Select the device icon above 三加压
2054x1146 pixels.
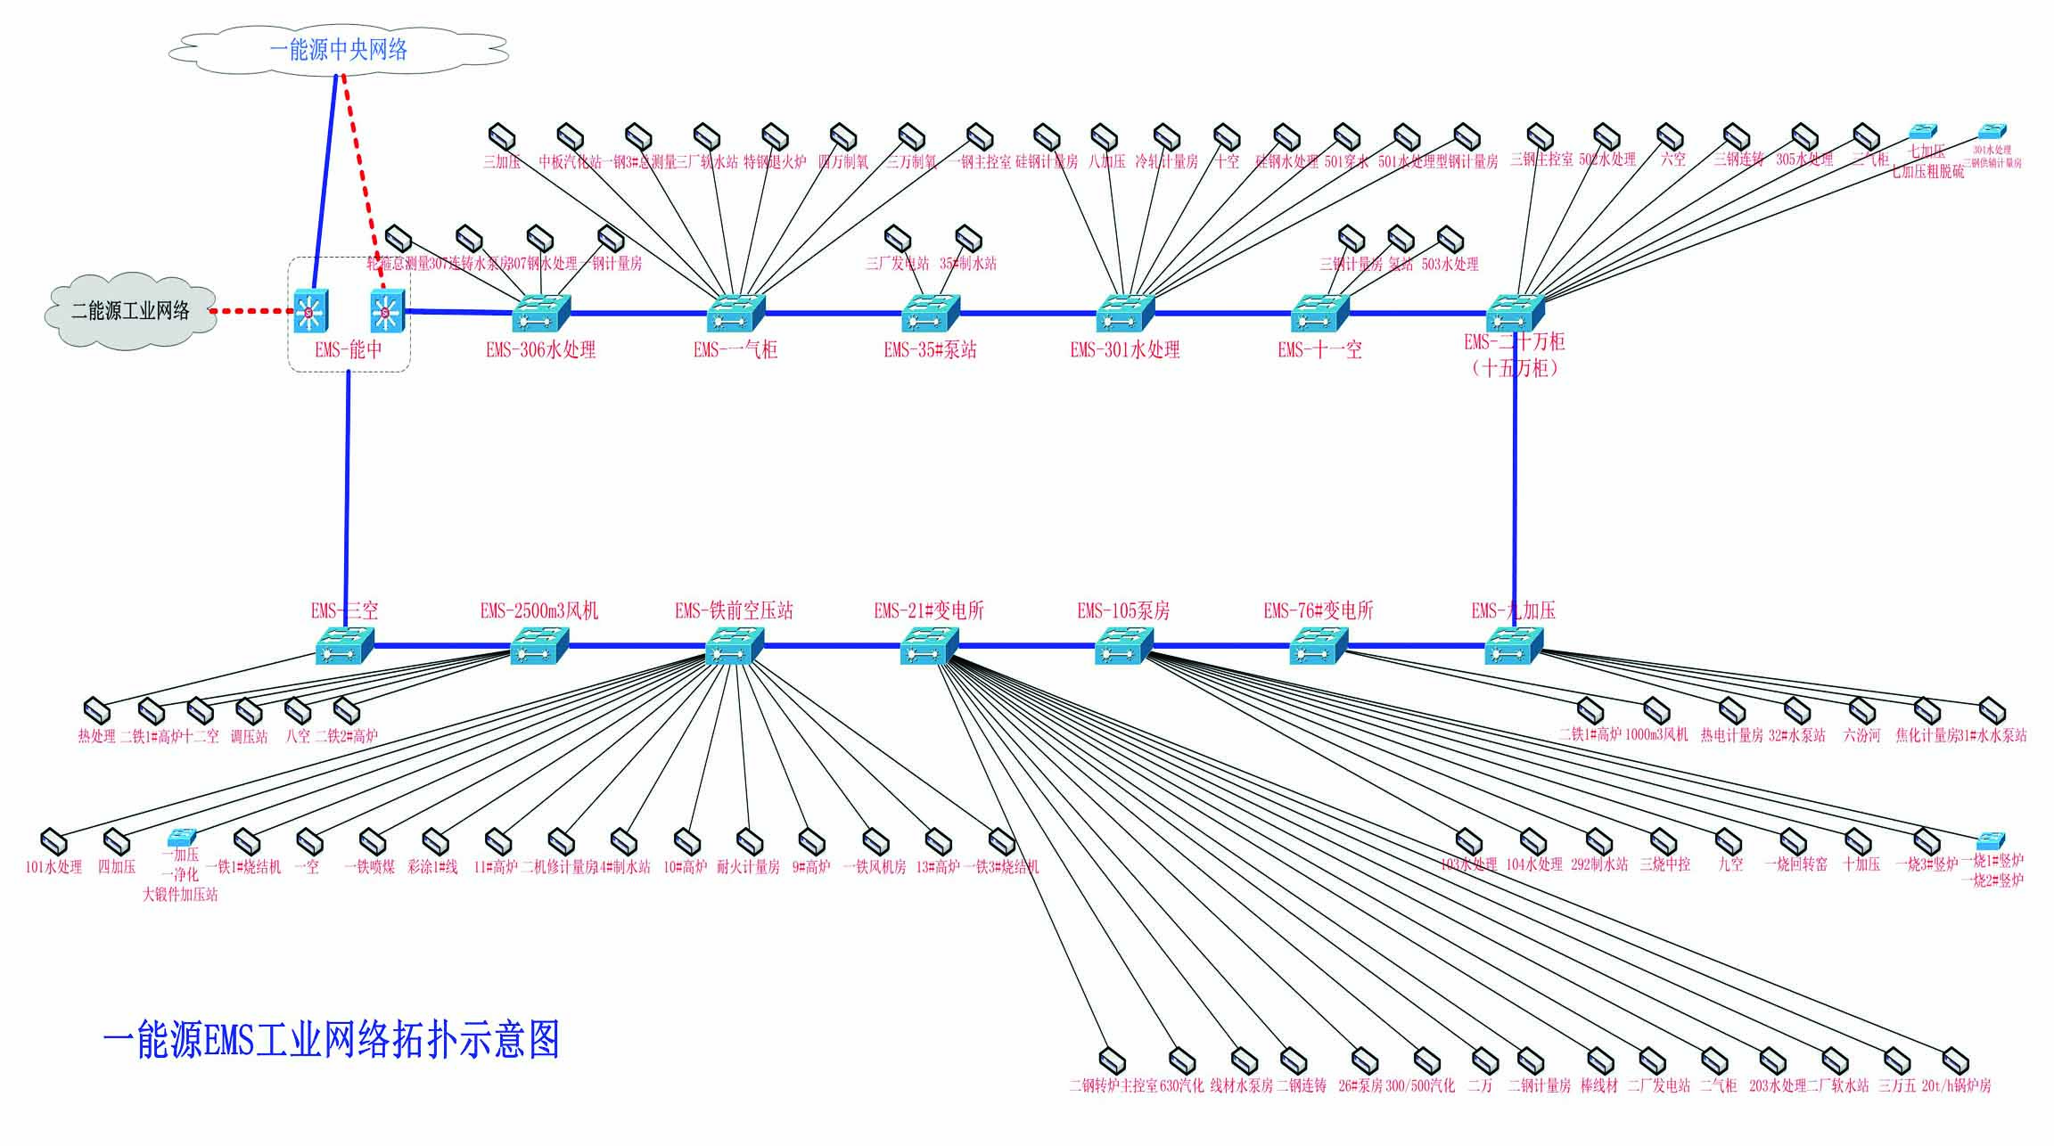502,137
